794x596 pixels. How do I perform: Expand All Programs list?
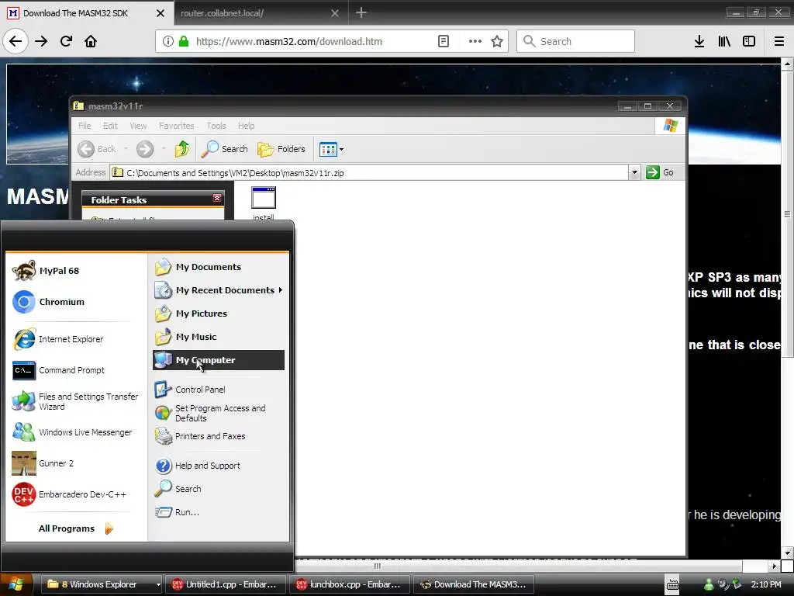pos(76,528)
